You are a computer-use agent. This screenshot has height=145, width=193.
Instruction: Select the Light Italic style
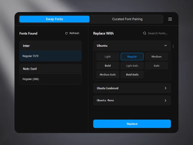132,66
